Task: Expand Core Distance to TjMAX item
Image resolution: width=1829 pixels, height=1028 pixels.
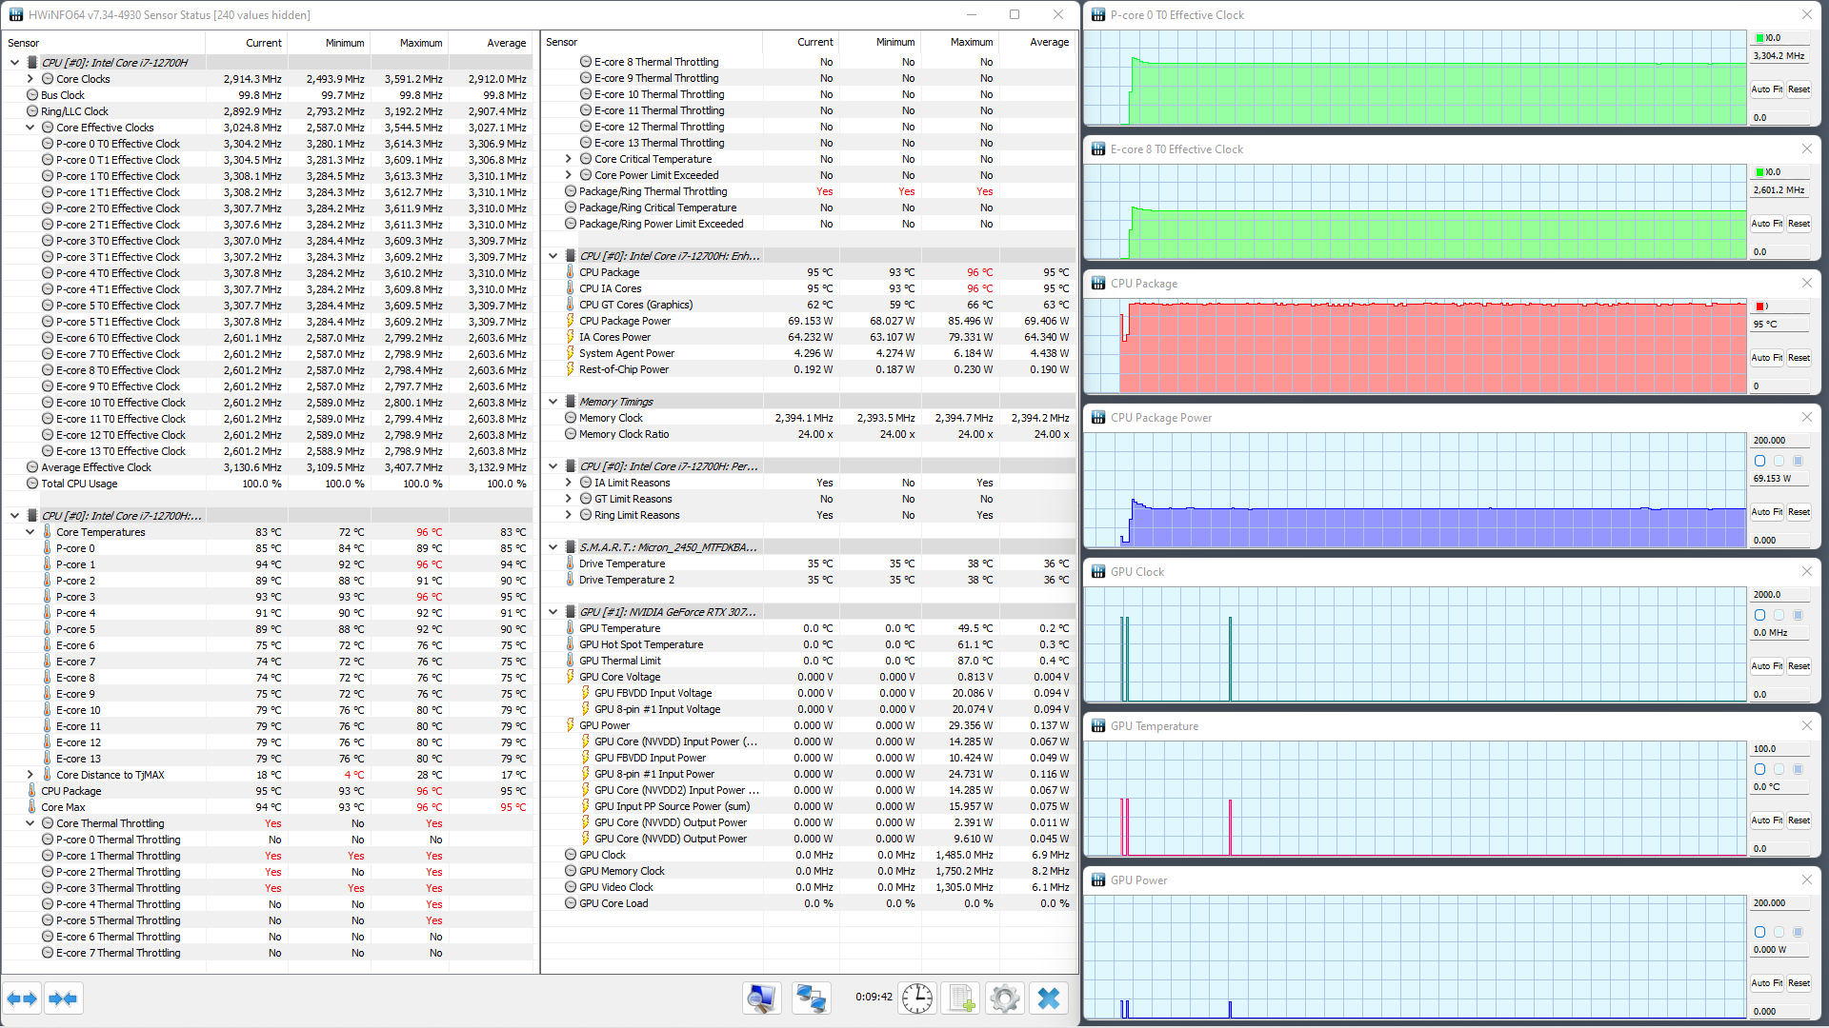Action: coord(30,775)
